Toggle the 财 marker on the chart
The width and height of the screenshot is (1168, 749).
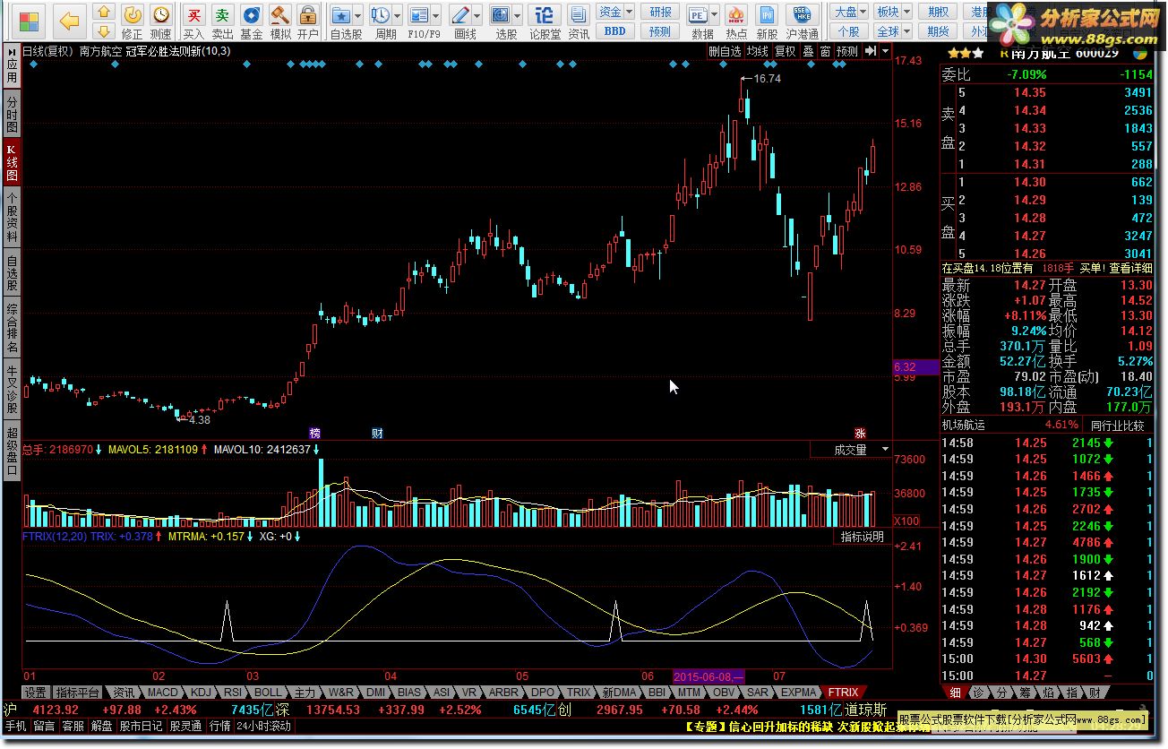click(377, 434)
